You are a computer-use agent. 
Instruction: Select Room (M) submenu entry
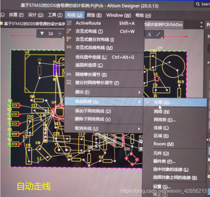coord(175,144)
